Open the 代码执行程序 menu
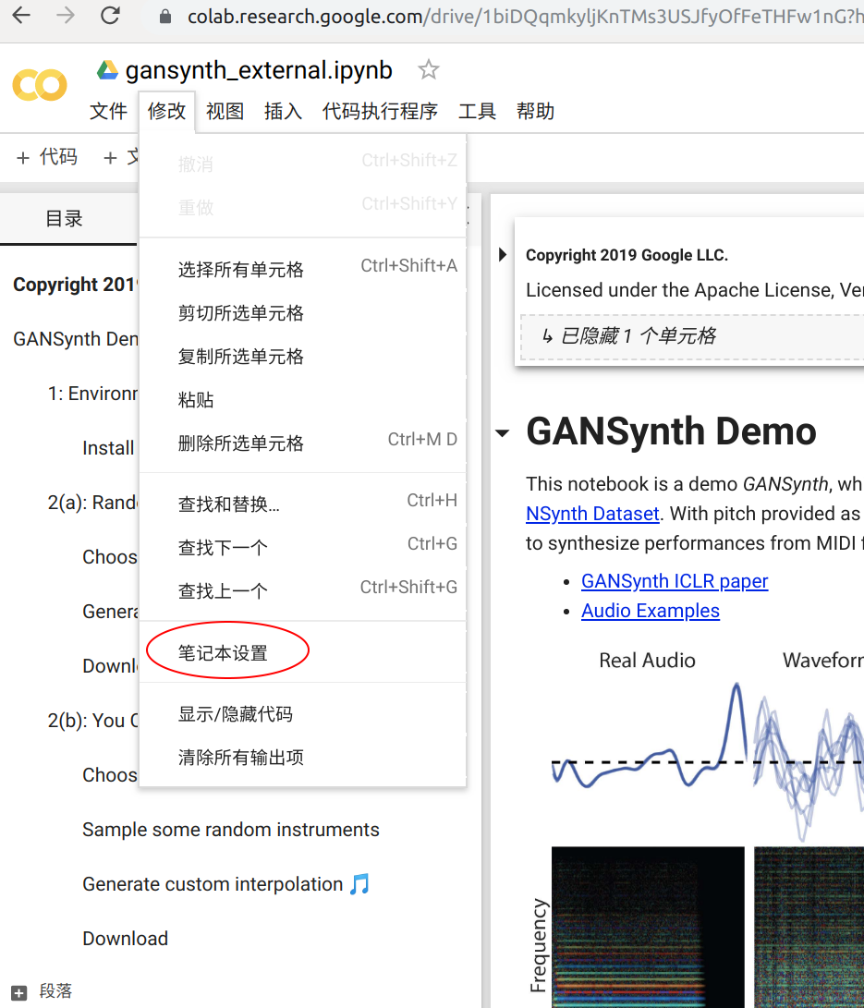This screenshot has width=864, height=1008. tap(380, 112)
